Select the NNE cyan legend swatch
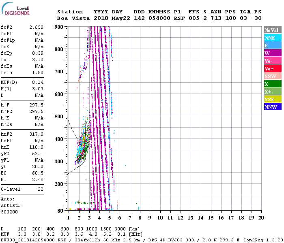This screenshot has height=243, width=284. pyautogui.click(x=273, y=37)
